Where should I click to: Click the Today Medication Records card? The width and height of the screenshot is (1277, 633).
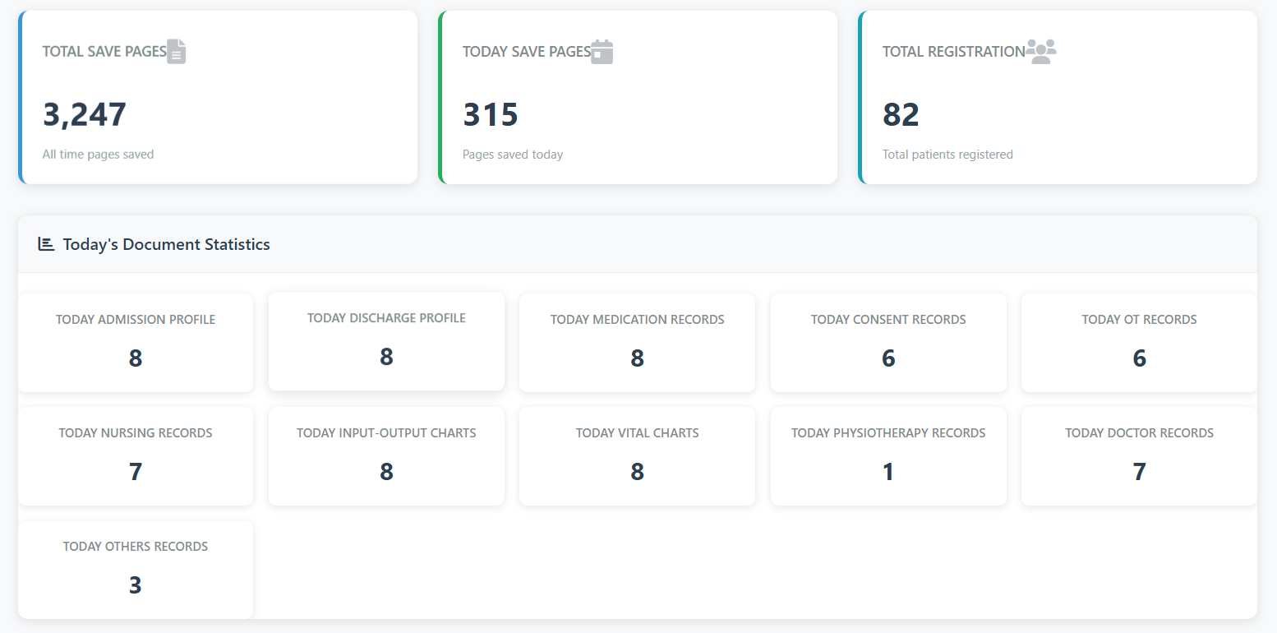pos(637,342)
